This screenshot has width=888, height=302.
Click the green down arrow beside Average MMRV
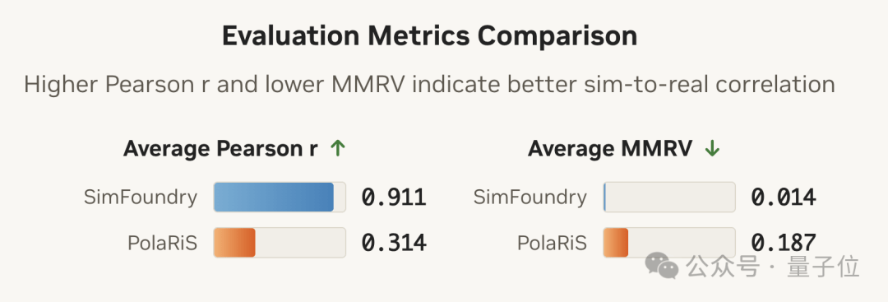[712, 149]
